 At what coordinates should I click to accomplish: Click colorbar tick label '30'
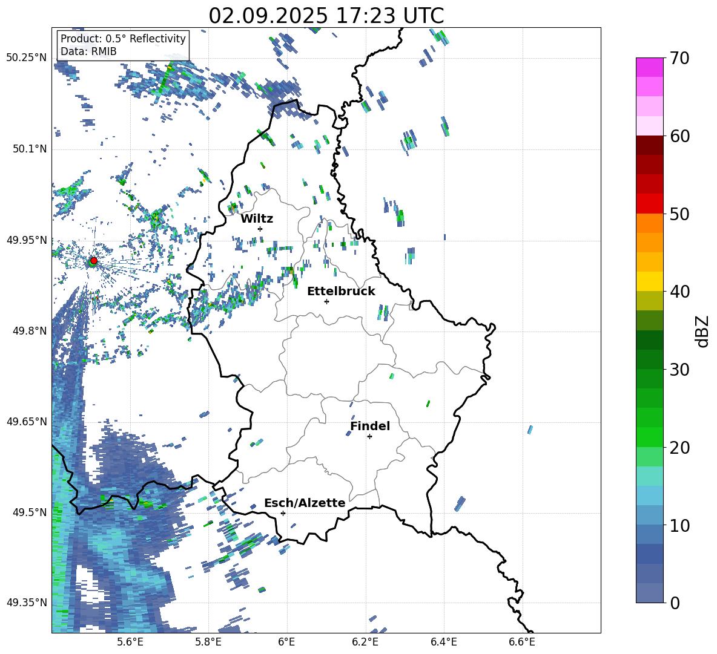point(679,369)
